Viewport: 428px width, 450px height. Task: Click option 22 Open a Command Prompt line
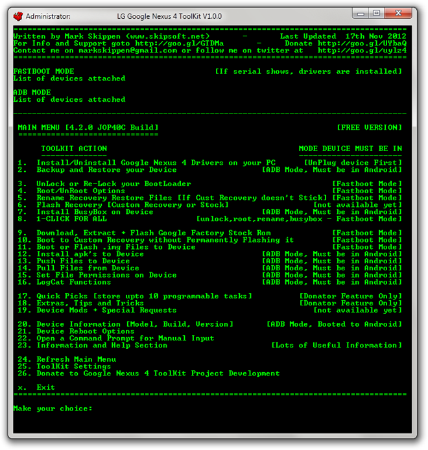[116, 338]
